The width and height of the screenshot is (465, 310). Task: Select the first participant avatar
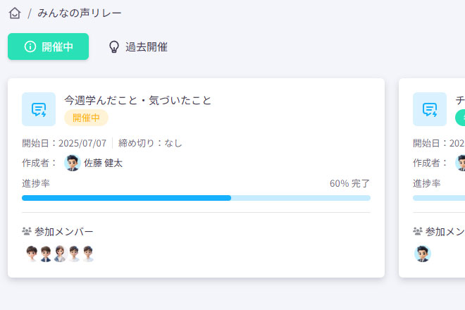pos(32,254)
